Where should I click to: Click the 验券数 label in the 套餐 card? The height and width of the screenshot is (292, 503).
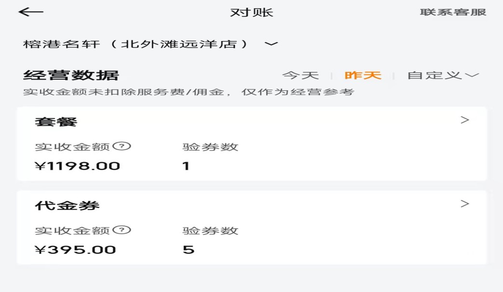tap(210, 147)
